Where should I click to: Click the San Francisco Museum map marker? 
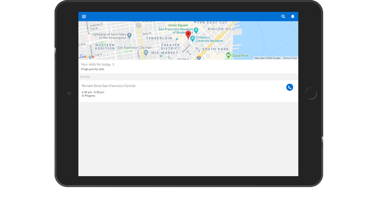tap(196, 31)
